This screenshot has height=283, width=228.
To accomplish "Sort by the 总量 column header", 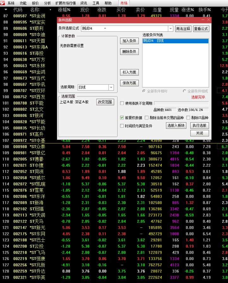I will coord(157,9).
